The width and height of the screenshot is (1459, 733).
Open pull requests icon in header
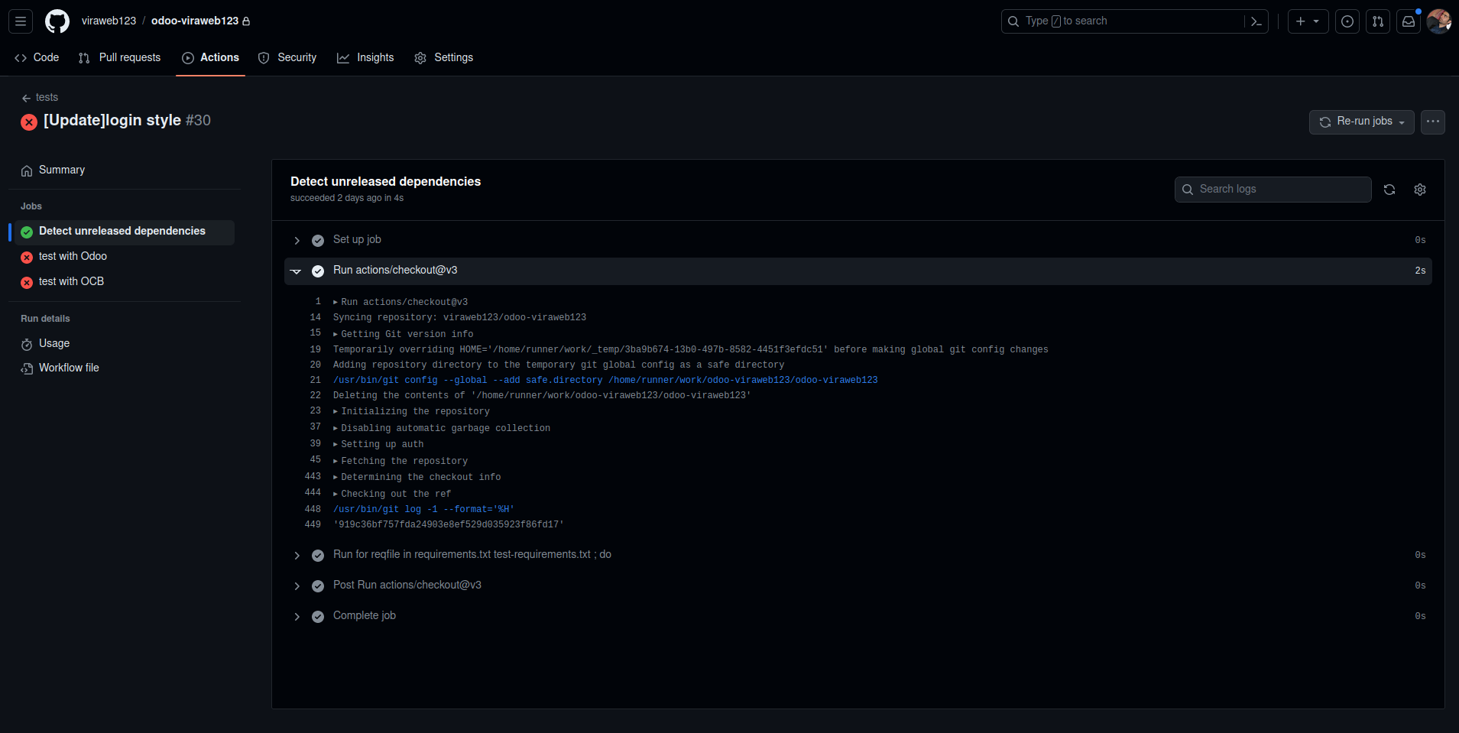pyautogui.click(x=1378, y=21)
